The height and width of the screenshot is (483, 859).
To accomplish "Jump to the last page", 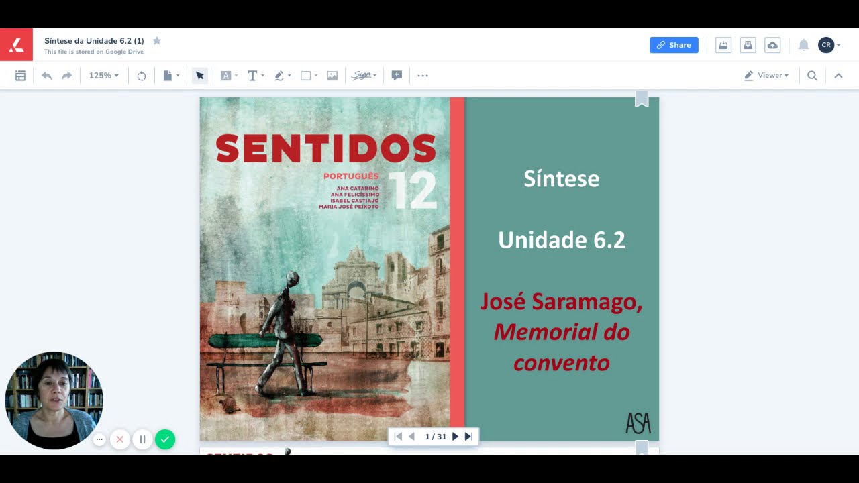I will [x=469, y=437].
